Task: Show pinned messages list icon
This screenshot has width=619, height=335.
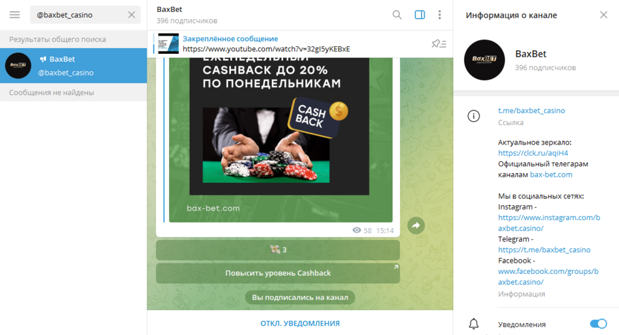Action: [x=439, y=44]
